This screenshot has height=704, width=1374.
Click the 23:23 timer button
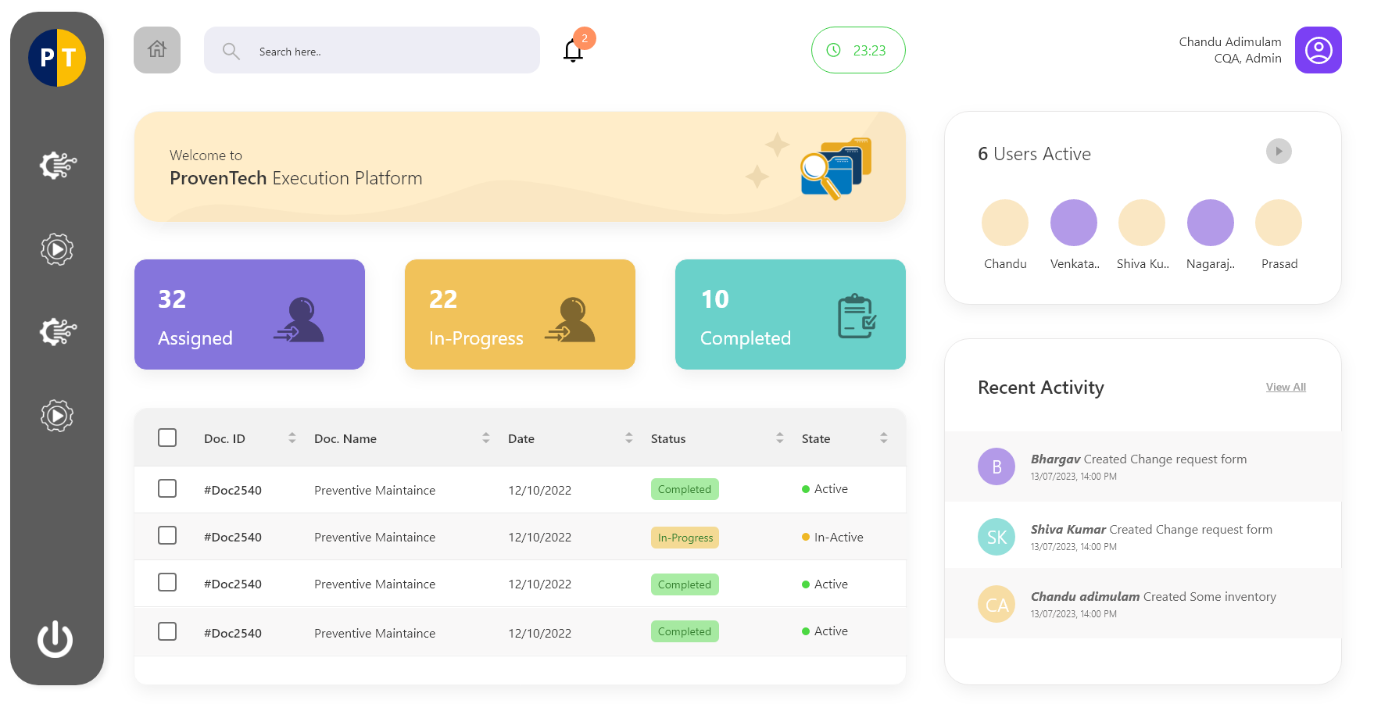pyautogui.click(x=858, y=49)
